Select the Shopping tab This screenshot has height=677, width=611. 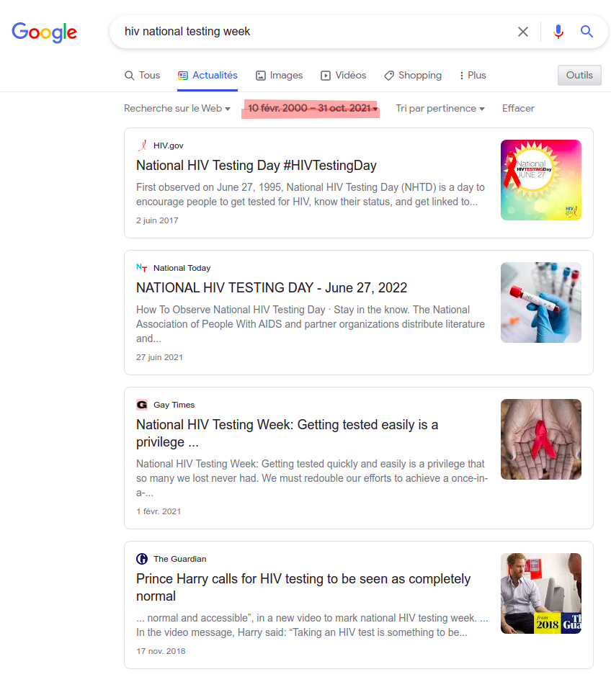point(412,76)
